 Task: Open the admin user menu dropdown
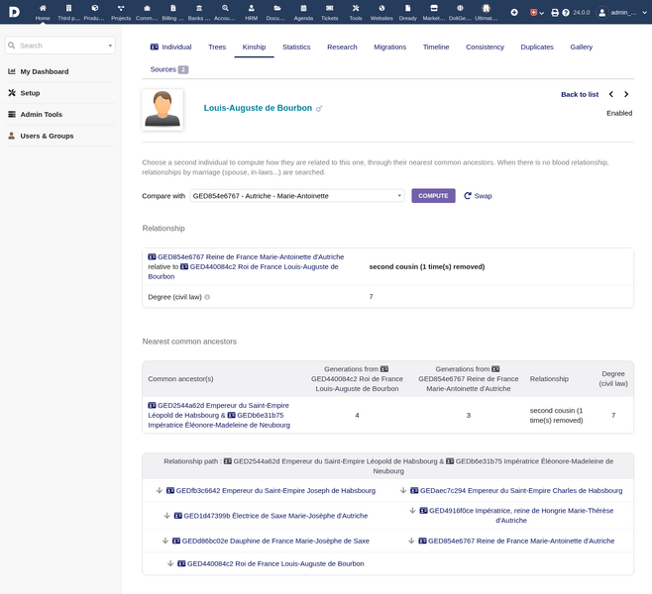[621, 13]
